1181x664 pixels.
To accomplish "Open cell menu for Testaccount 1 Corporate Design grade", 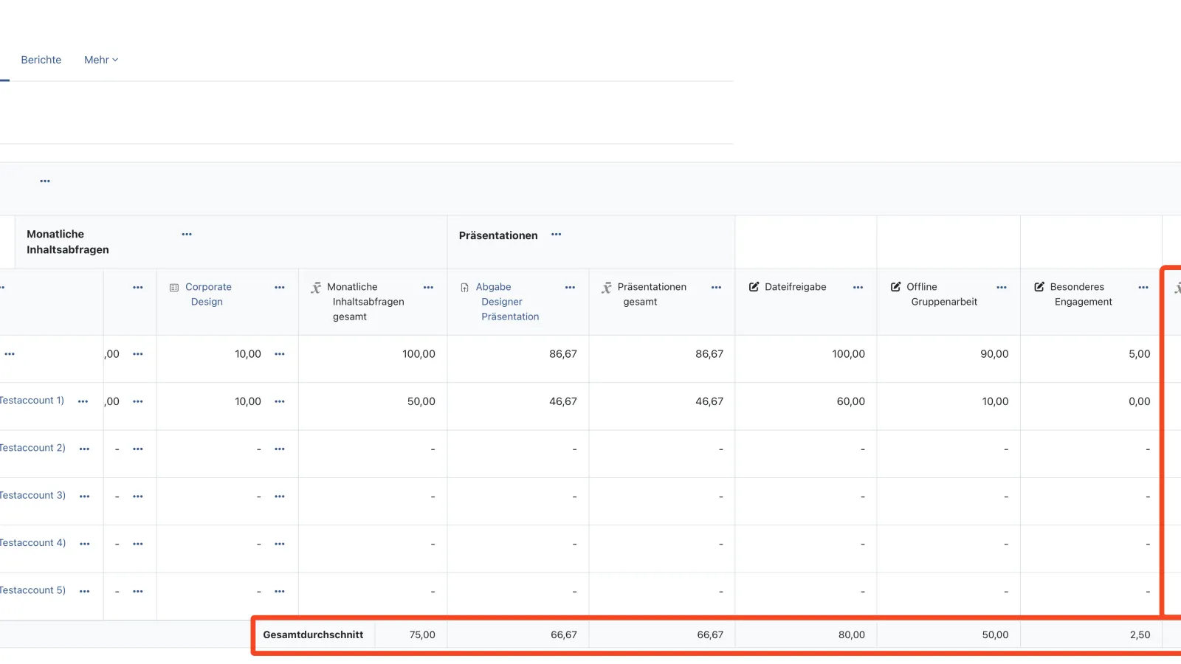I will 280,401.
